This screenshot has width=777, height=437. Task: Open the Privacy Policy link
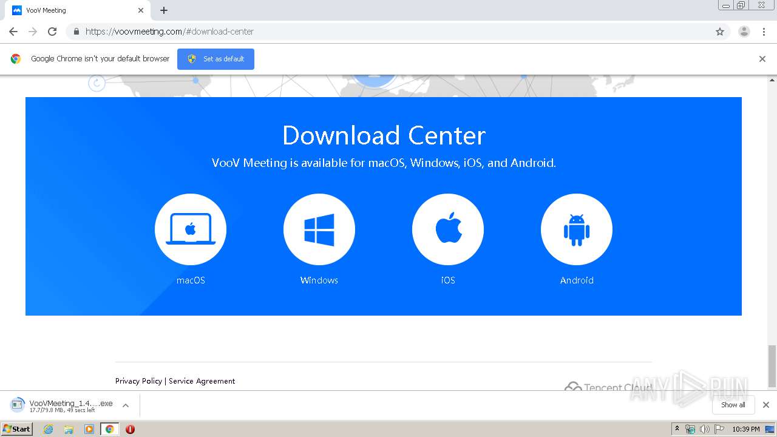click(138, 381)
